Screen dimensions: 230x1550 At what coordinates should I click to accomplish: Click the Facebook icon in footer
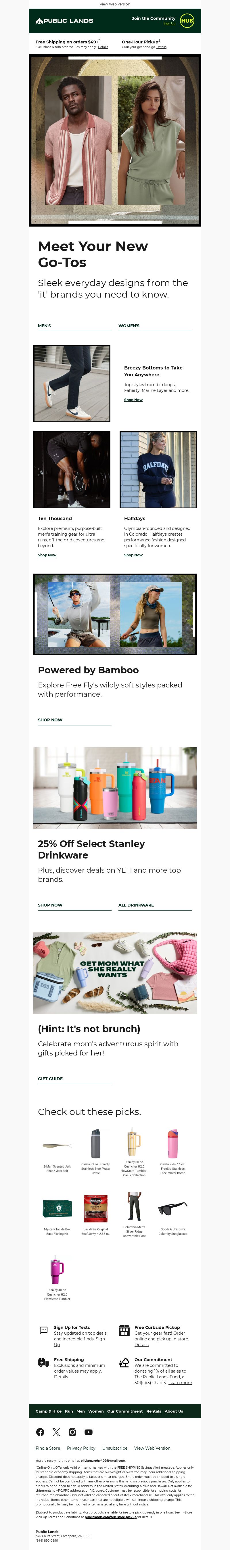(40, 1432)
